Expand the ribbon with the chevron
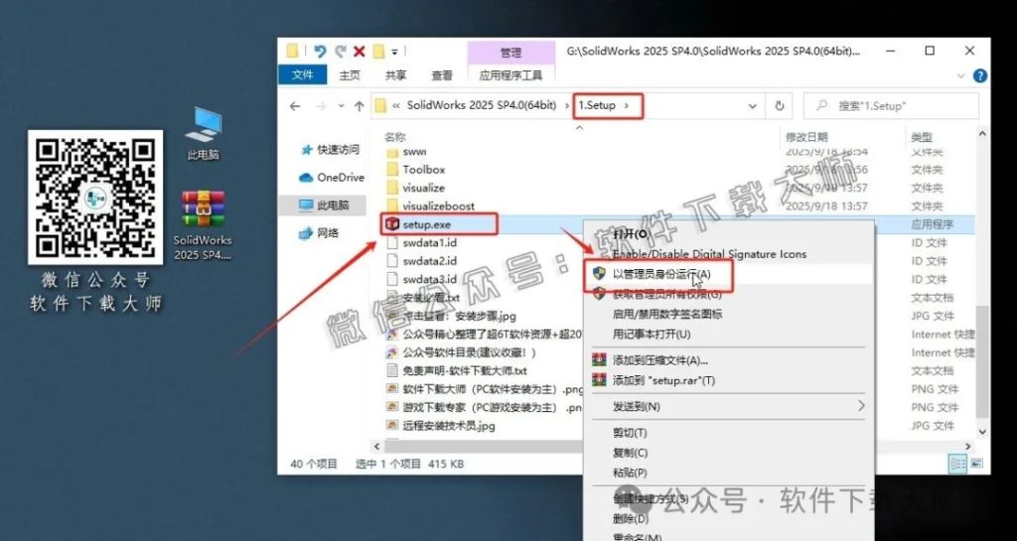The width and height of the screenshot is (1017, 541). click(x=959, y=75)
